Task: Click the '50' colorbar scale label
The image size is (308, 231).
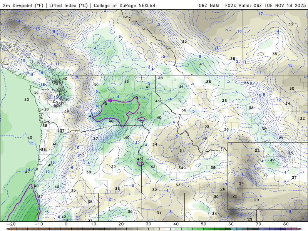Action: coord(204,224)
